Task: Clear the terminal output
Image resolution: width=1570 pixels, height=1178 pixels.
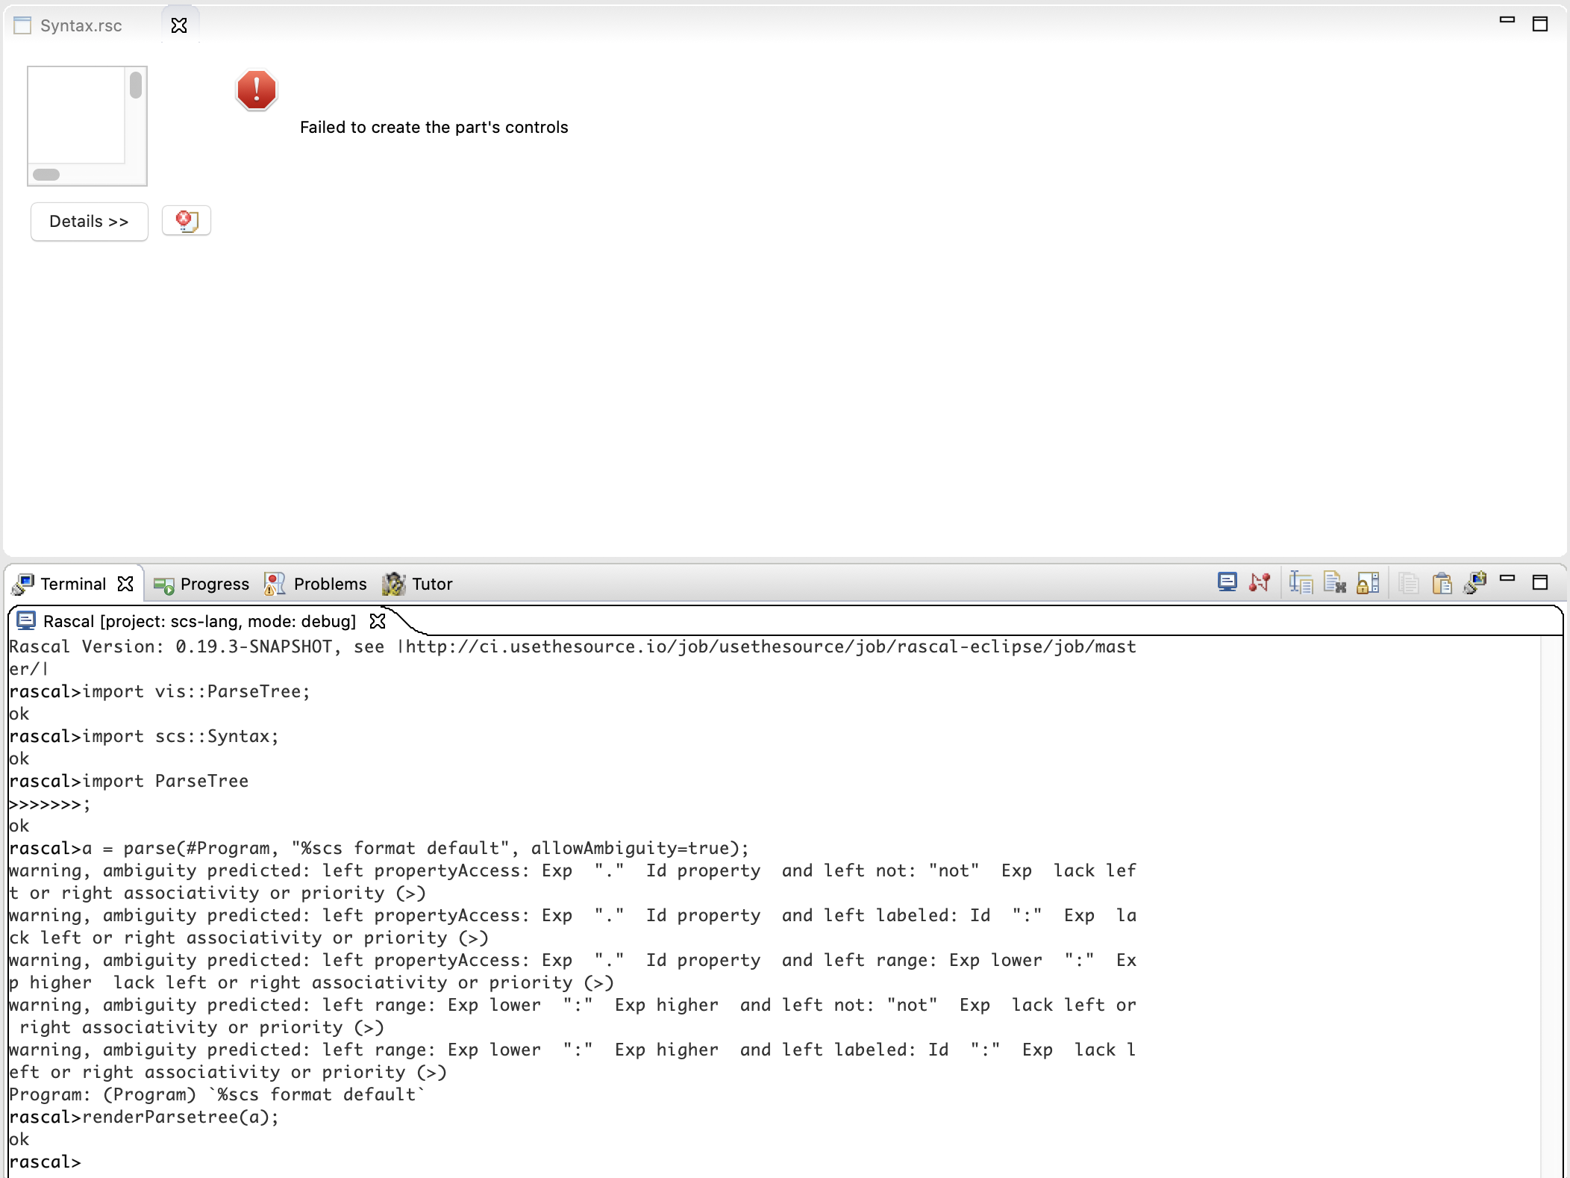Action: pos(1336,582)
